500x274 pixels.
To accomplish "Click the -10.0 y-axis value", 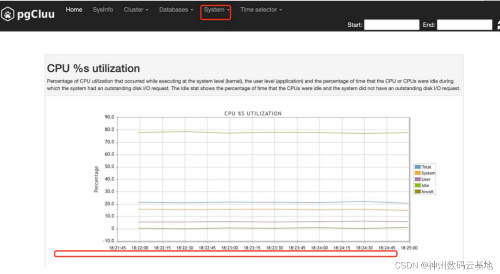I will click(x=108, y=241).
